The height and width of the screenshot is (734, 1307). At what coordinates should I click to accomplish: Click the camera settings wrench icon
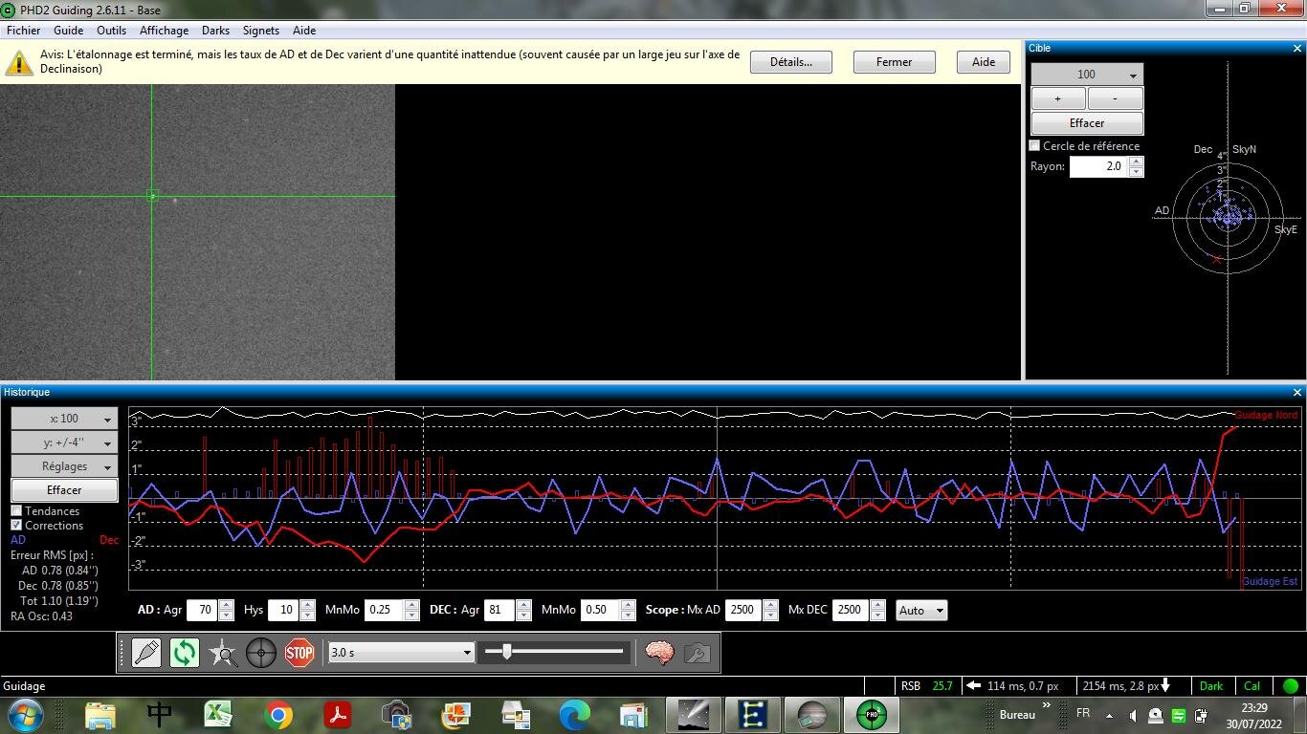pyautogui.click(x=697, y=653)
